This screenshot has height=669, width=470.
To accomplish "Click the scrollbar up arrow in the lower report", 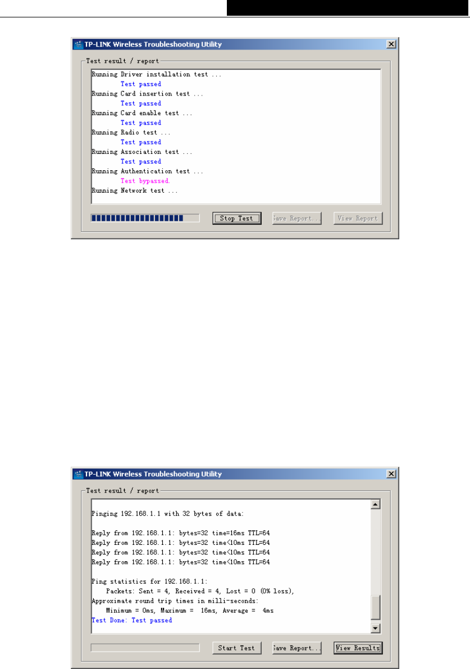I will point(375,504).
